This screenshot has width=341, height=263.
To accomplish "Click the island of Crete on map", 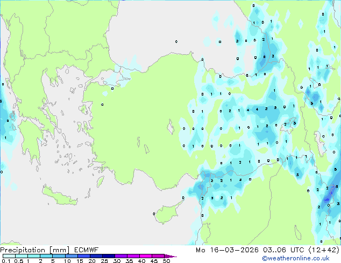I will (60, 195).
